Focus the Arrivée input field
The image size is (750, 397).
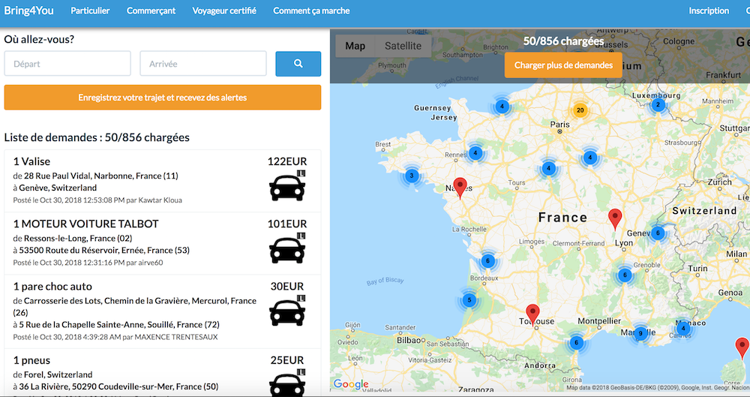(x=203, y=64)
